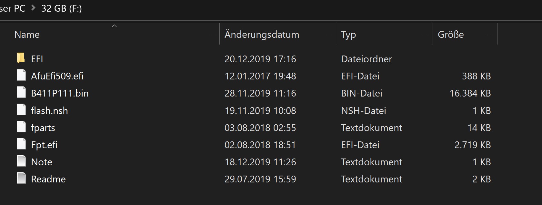Select the fparts text document icon

click(x=21, y=127)
